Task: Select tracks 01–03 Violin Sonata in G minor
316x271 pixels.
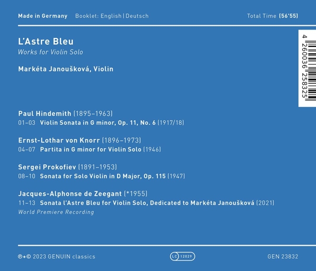Action: [101, 123]
